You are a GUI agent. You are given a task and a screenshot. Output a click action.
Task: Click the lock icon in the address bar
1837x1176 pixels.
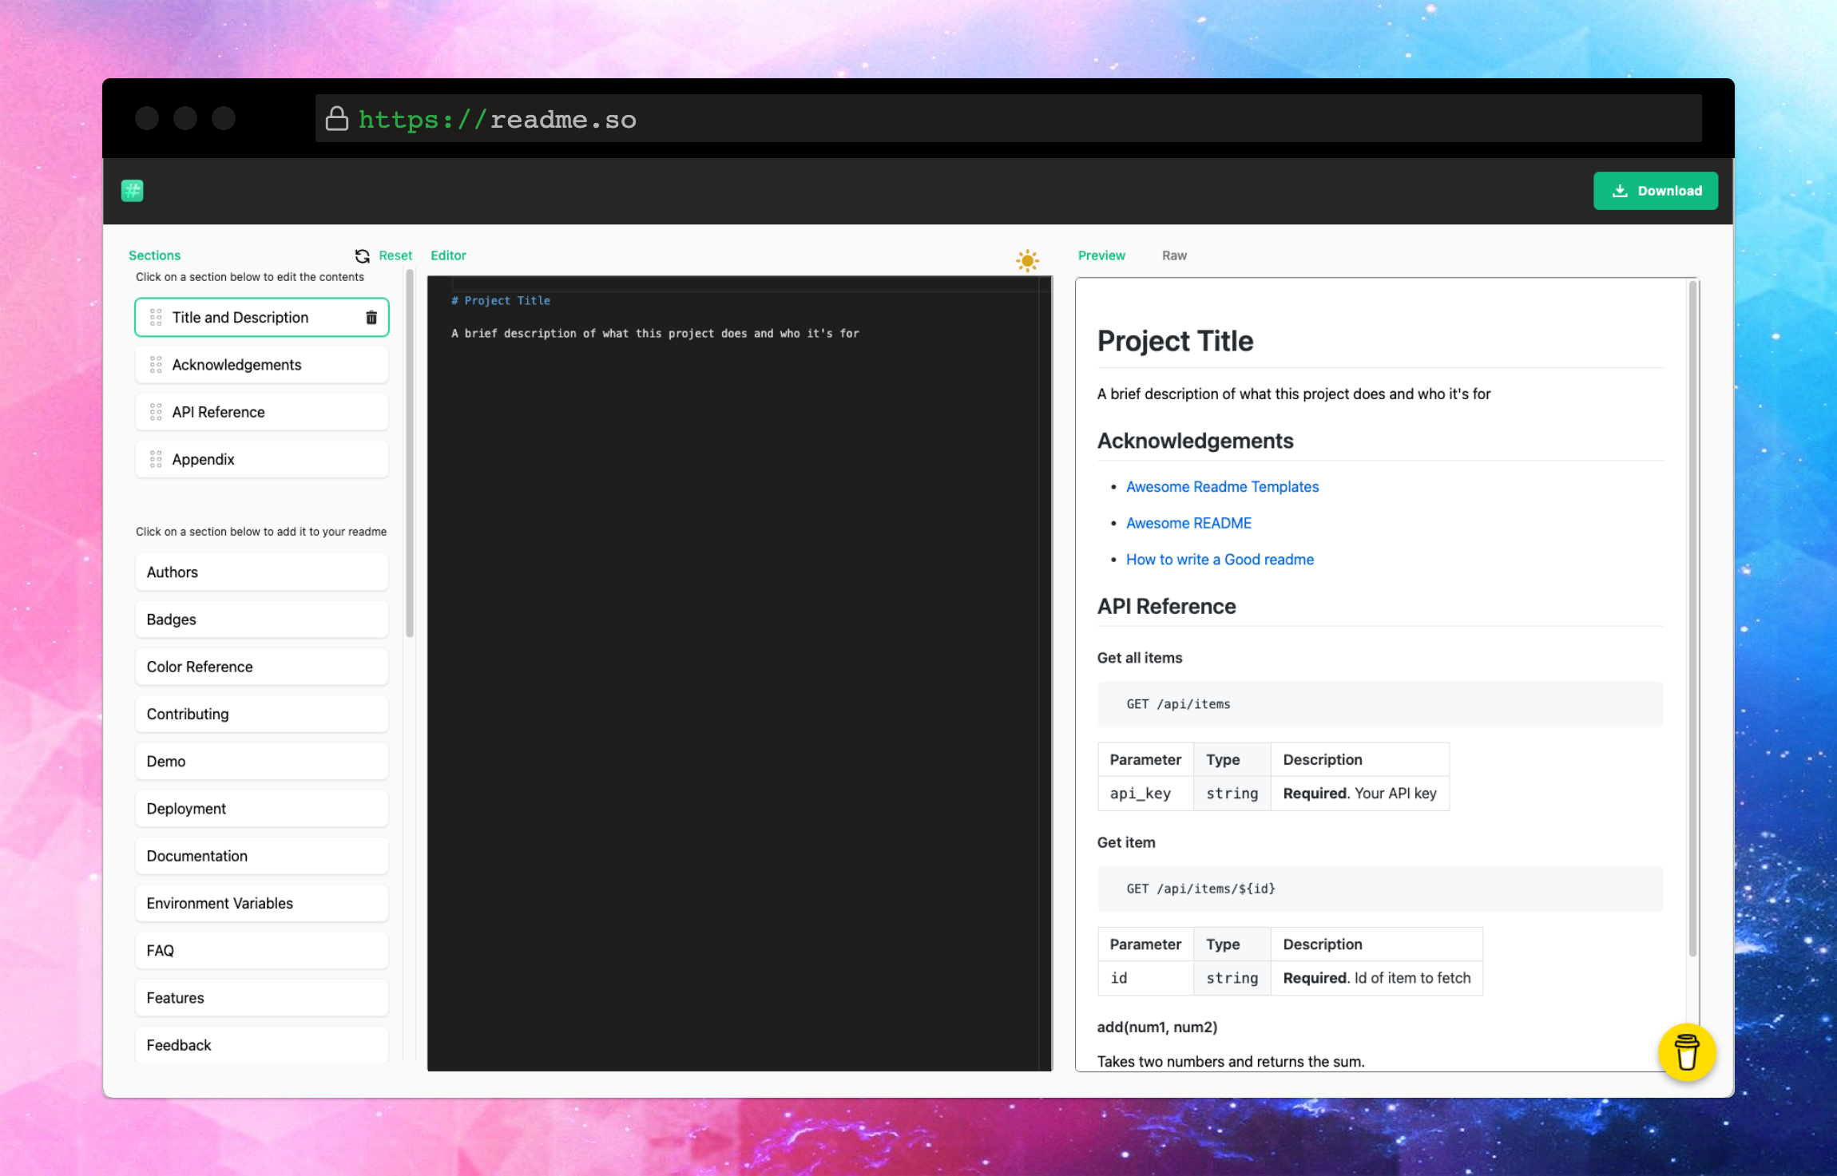(x=337, y=119)
